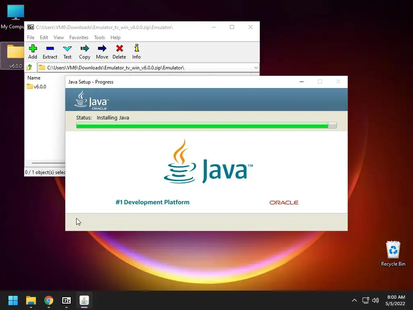Open the File menu in 7-Zip

(x=31, y=38)
